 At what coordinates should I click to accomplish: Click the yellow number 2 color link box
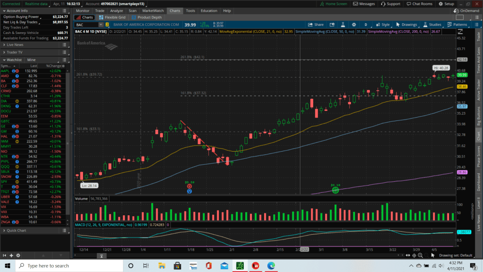[108, 25]
